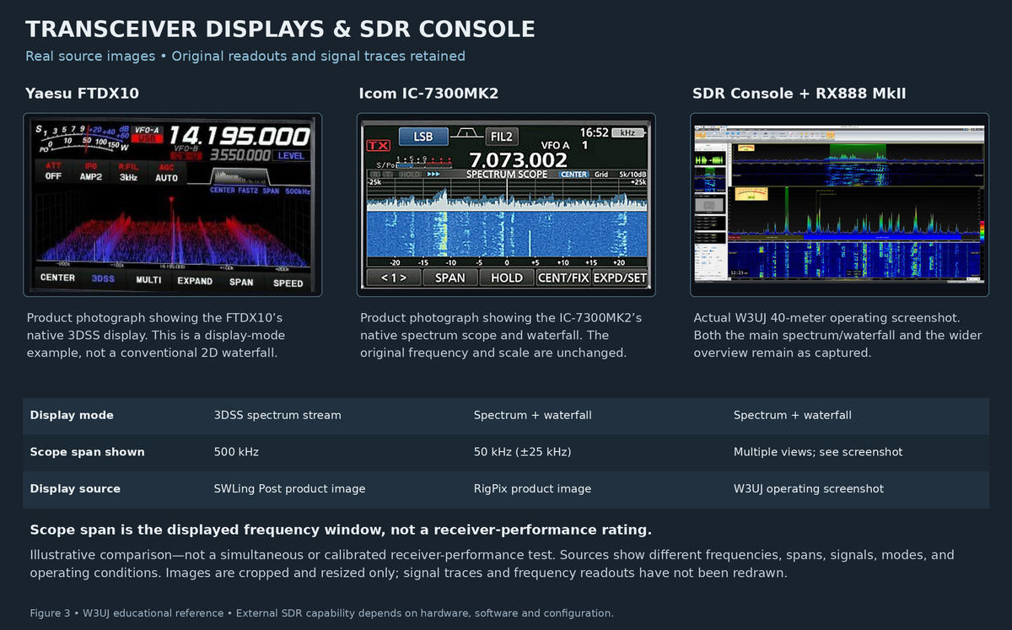Click the VFO A label on the Icom
This screenshot has width=1012, height=630.
(x=555, y=146)
